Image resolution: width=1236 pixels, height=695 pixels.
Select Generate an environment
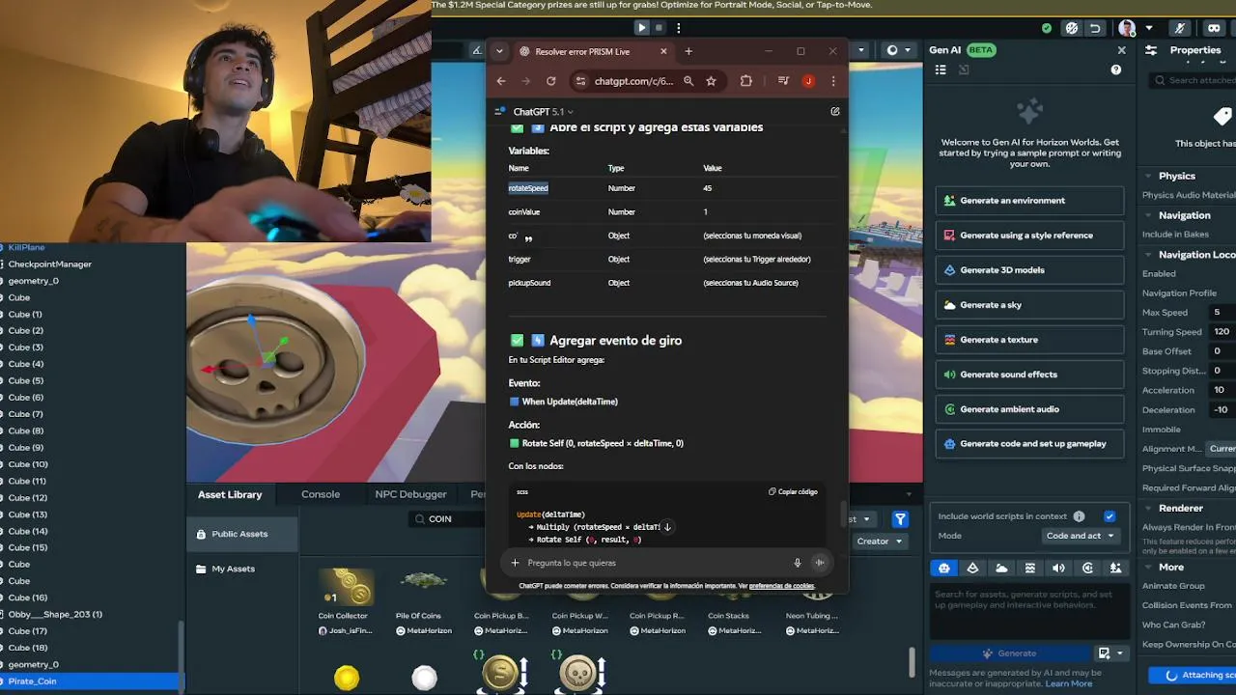pos(1029,201)
